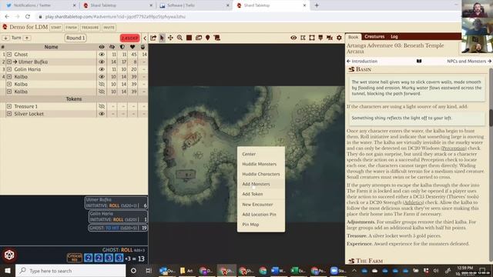Expand the Silver Locket token dropdown
Image resolution: width=493 pixels, height=277 pixels.
point(9,114)
